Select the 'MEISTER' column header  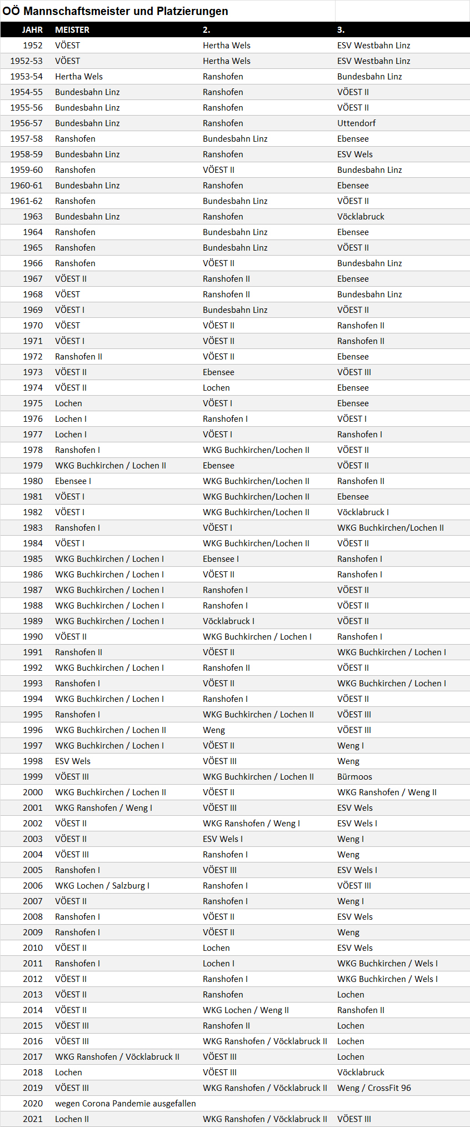(x=72, y=30)
